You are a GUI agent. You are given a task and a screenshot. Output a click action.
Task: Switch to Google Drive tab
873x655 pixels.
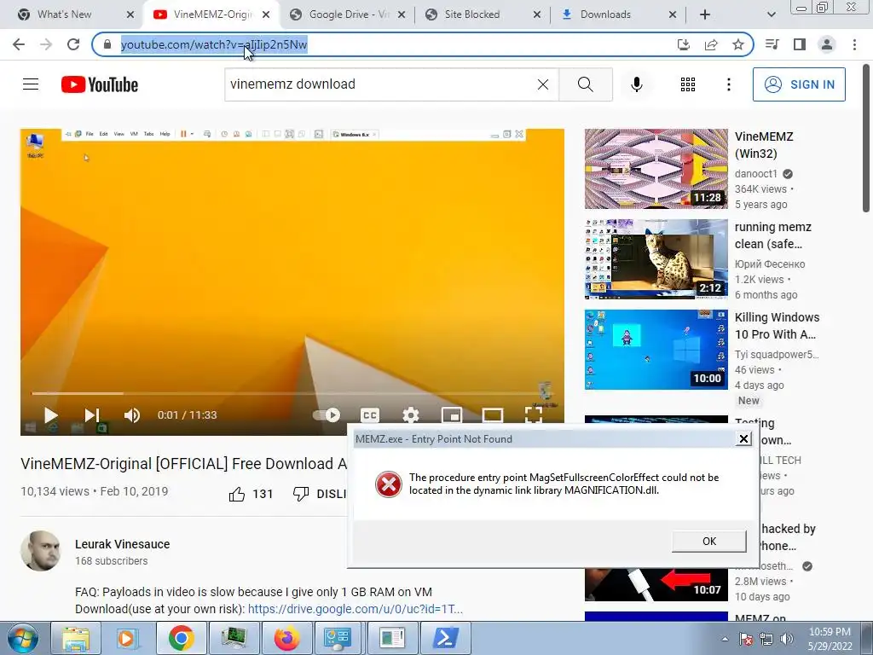[348, 14]
